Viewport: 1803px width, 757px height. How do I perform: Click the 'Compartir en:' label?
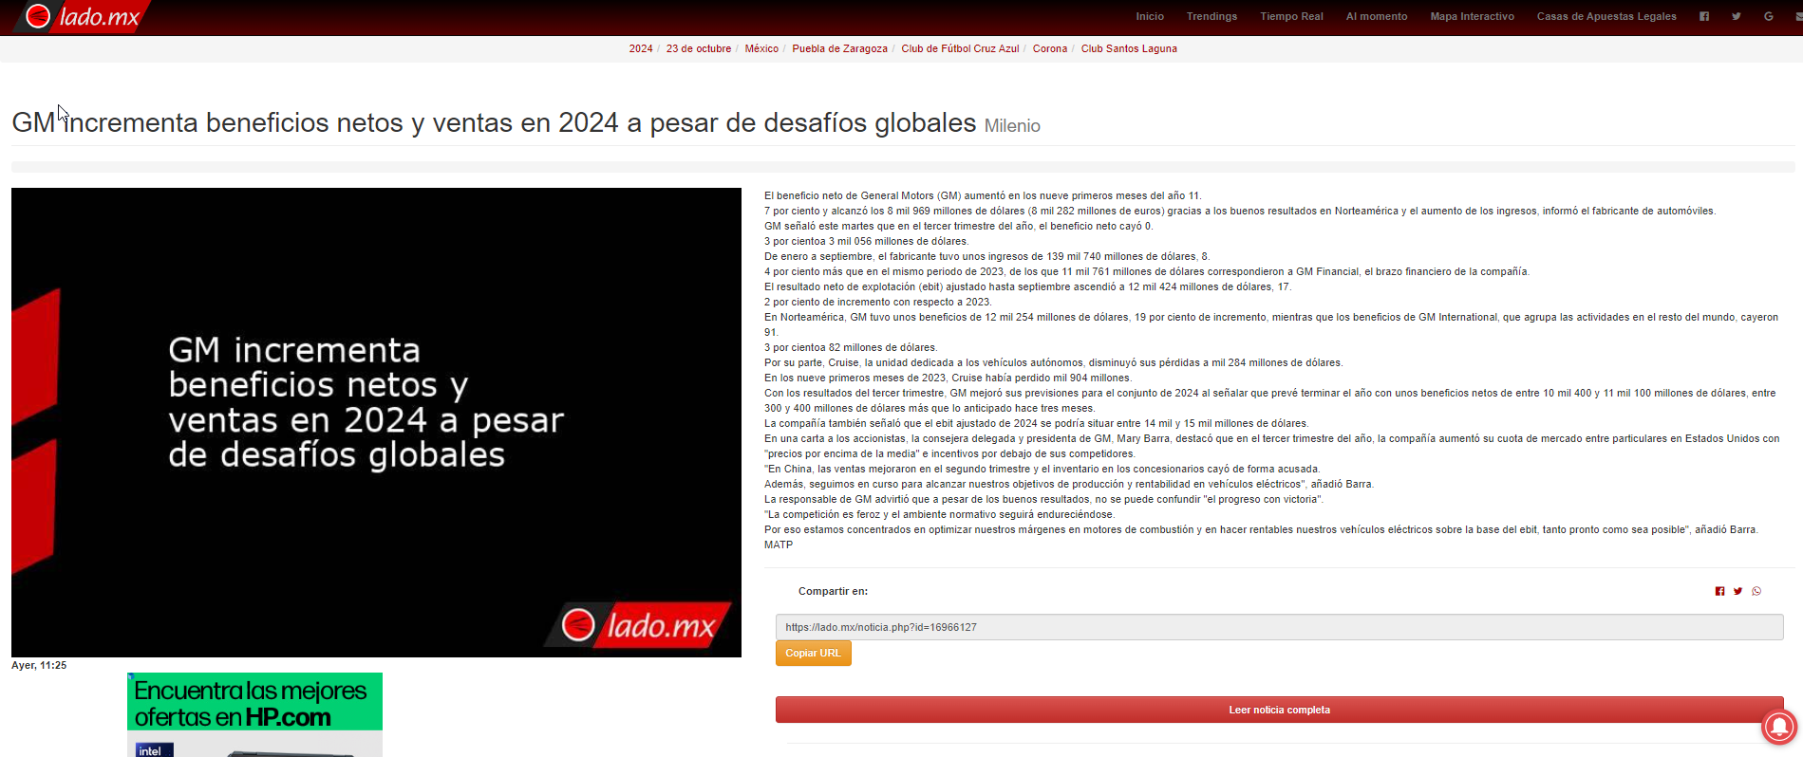click(833, 591)
